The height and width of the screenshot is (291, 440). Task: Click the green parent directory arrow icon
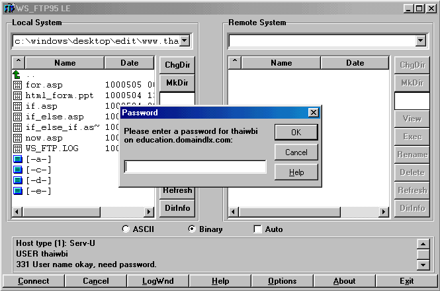point(17,74)
